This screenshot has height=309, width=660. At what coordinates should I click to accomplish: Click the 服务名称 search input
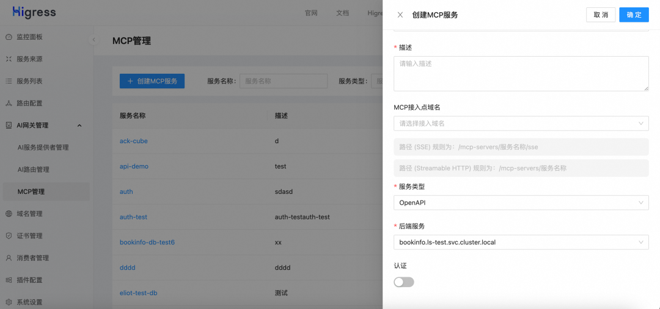tap(284, 81)
